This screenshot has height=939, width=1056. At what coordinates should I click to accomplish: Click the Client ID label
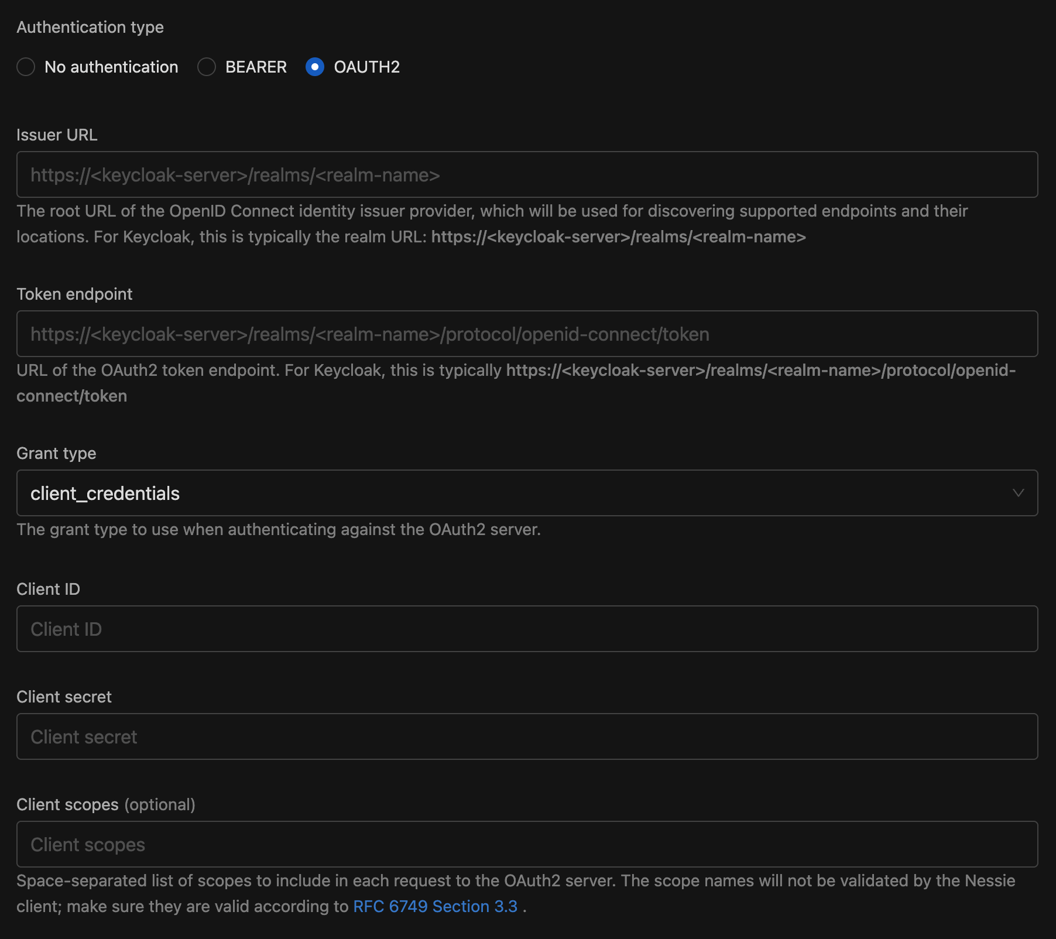48,589
